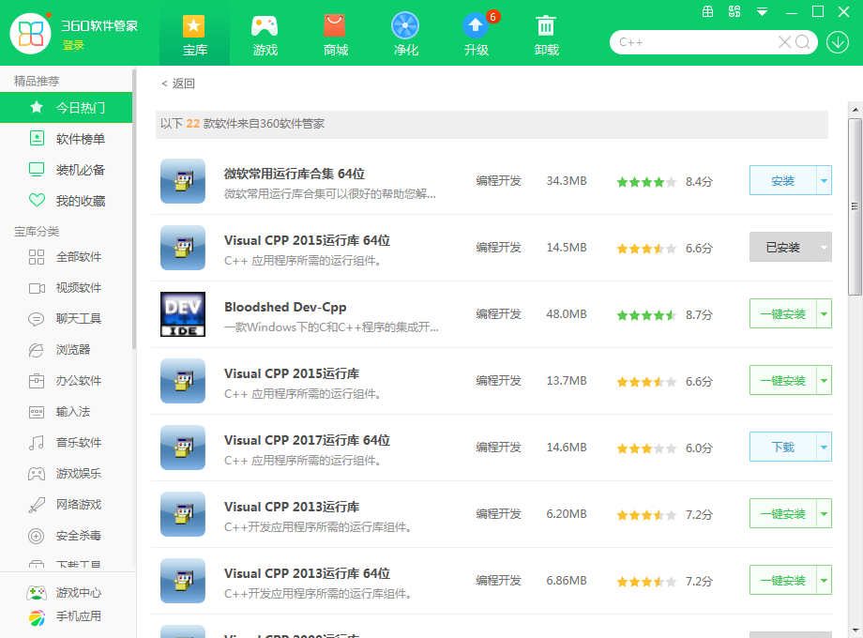Expand dropdown beside 下载 button

click(x=824, y=447)
